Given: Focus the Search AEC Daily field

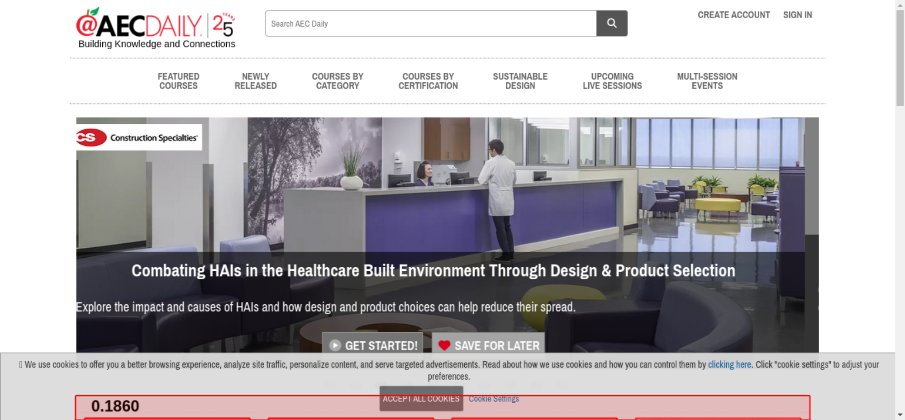Looking at the screenshot, I should [x=430, y=24].
